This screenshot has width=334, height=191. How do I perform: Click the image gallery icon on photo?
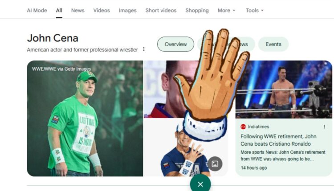pos(215,164)
